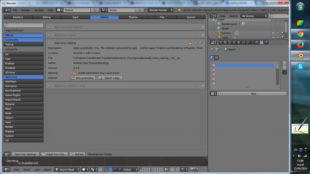
Task: Open the viewport shading dropdown
Action: (85, 169)
